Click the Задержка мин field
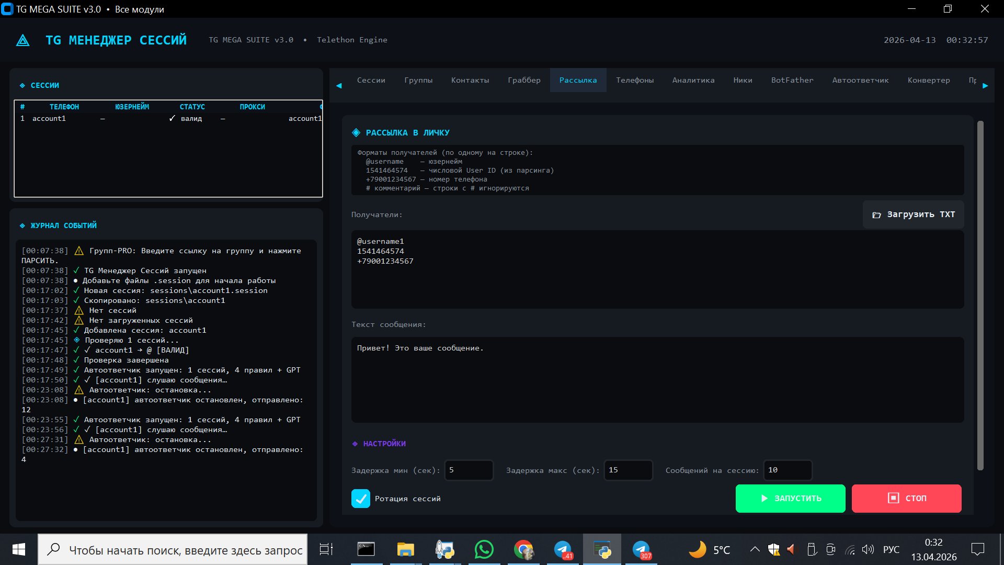Viewport: 1004px width, 565px height. pyautogui.click(x=469, y=470)
